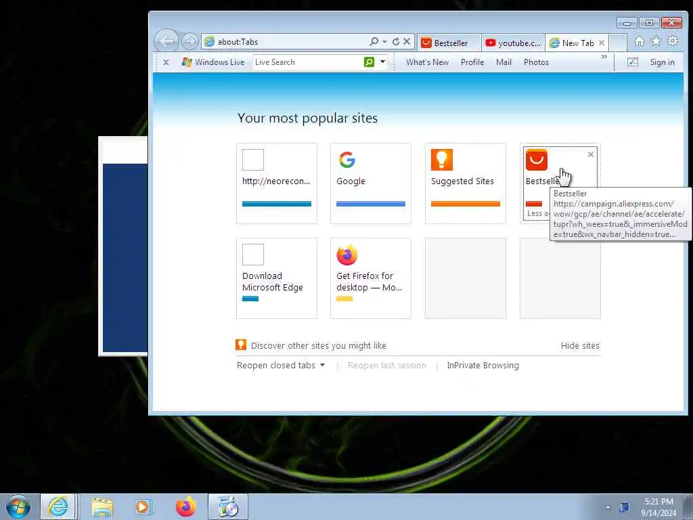693x520 pixels.
Task: Launch Firefox from the taskbar
Action: coord(185,506)
